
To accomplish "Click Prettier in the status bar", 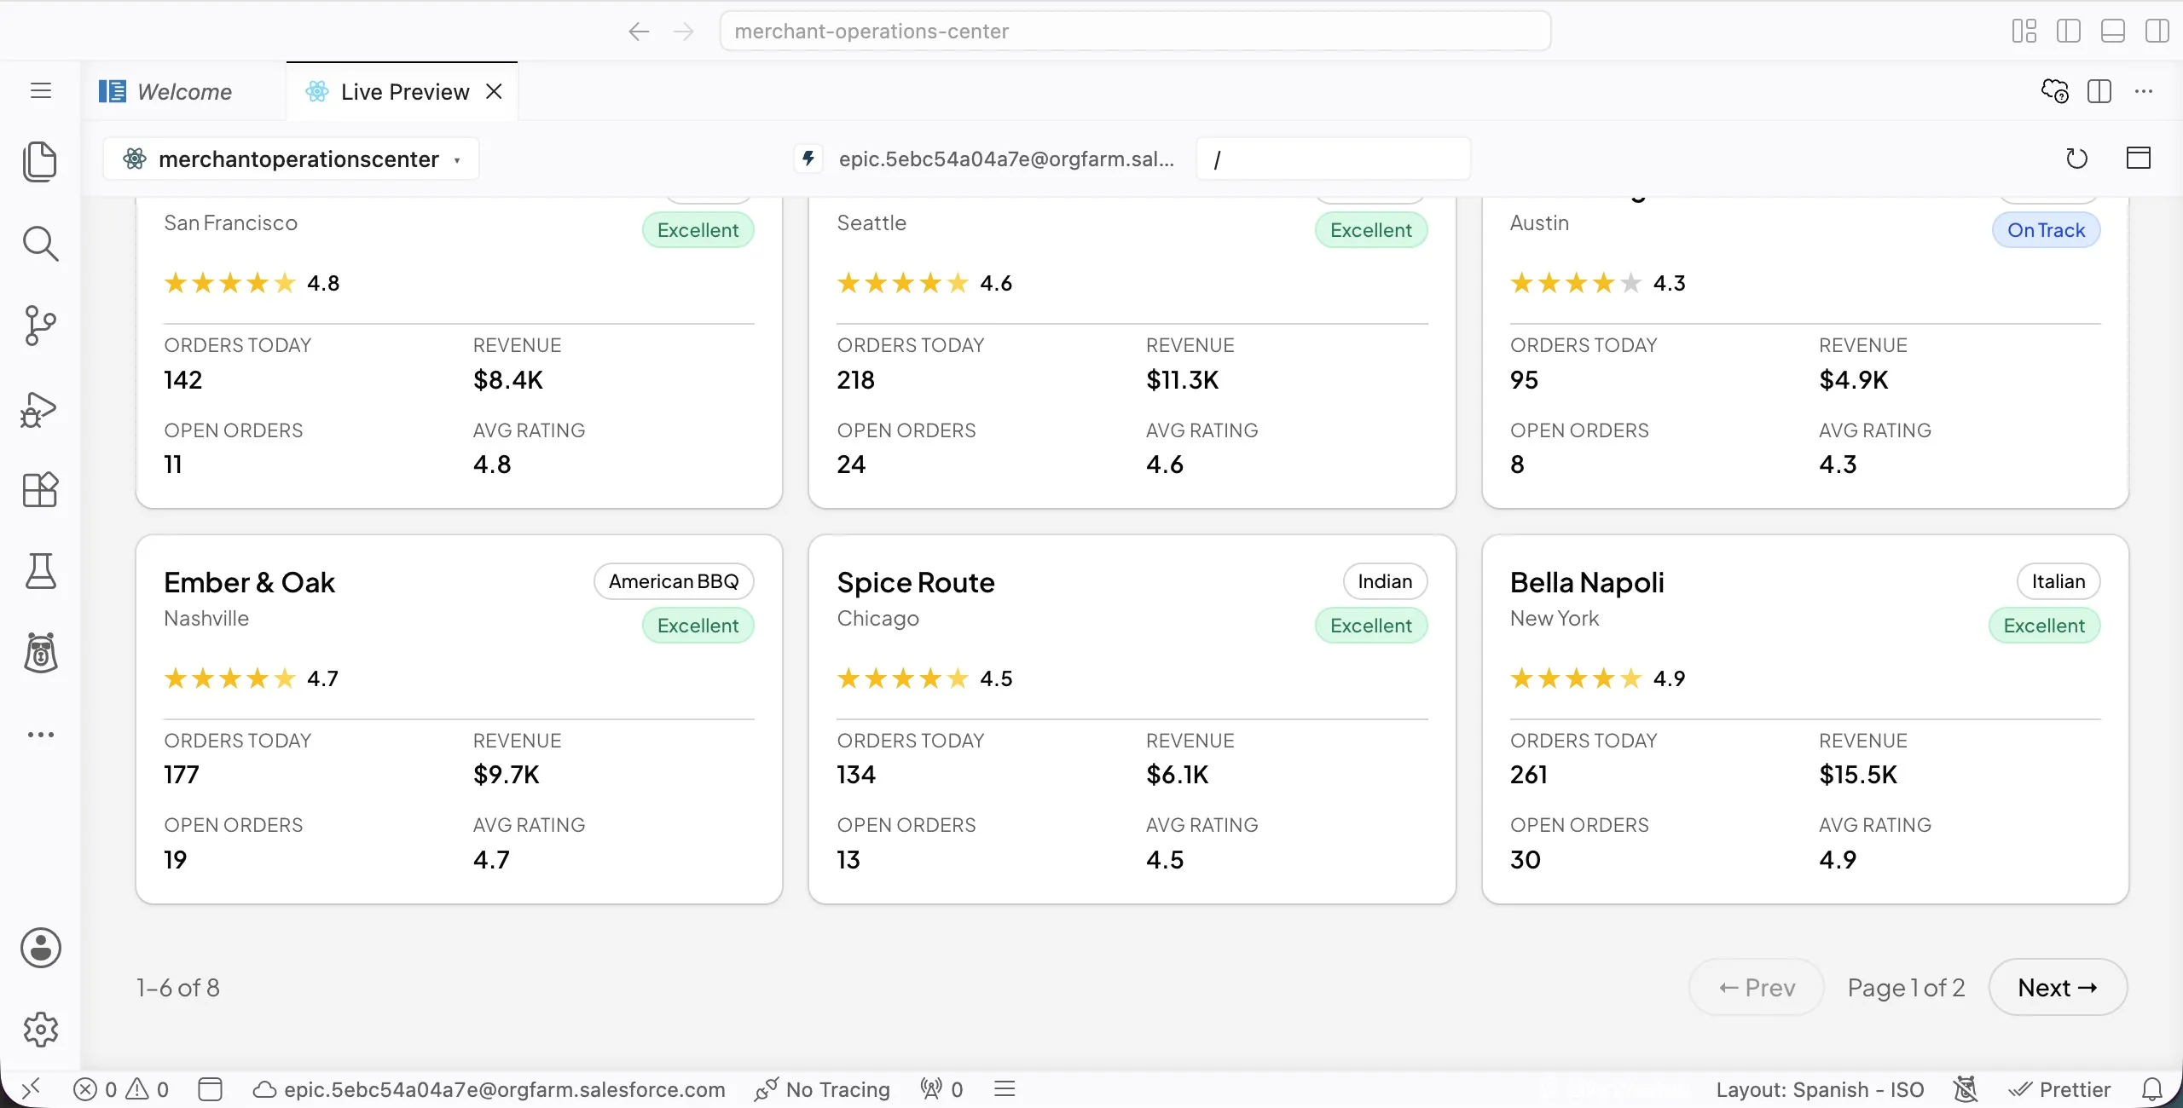I will point(2059,1089).
